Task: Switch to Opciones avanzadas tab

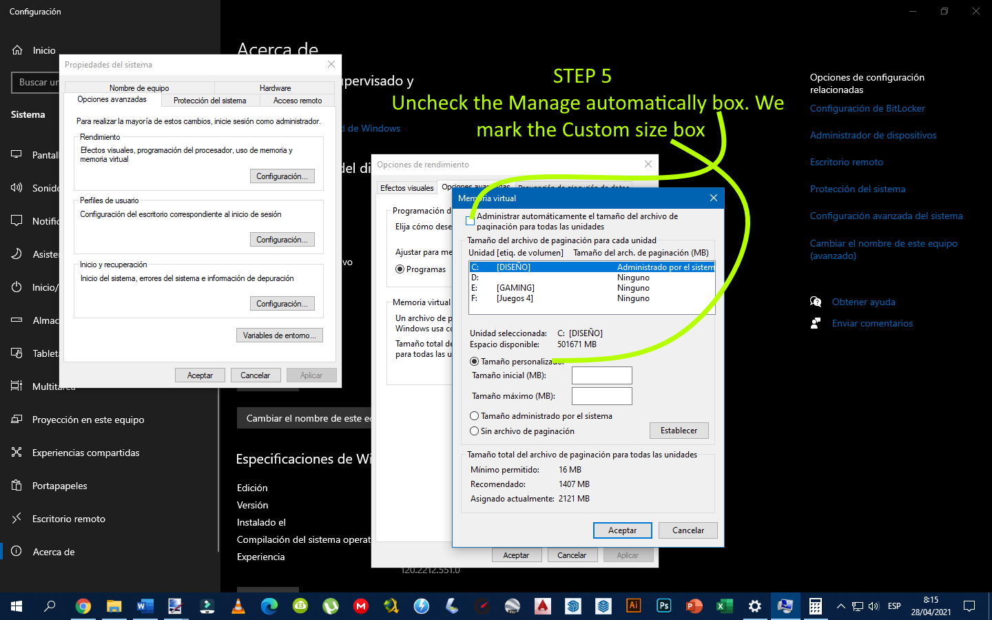Action: 112,100
